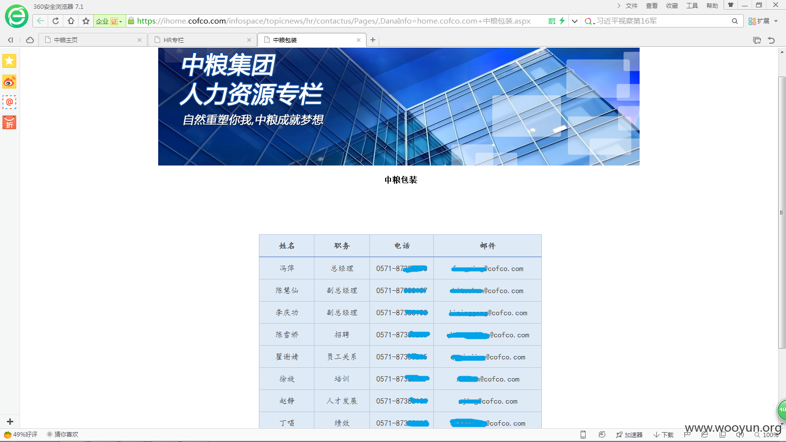Click the 邮件 column header
The height and width of the screenshot is (442, 786).
488,246
